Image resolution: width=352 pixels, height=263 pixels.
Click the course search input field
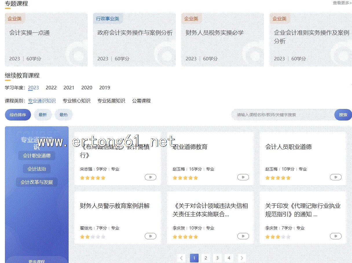[x=282, y=115]
